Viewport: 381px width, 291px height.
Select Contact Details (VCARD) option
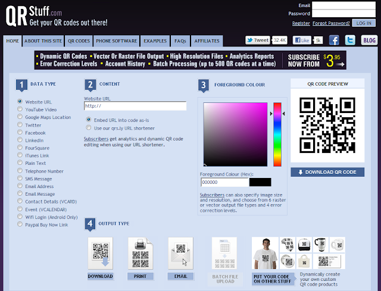click(20, 201)
